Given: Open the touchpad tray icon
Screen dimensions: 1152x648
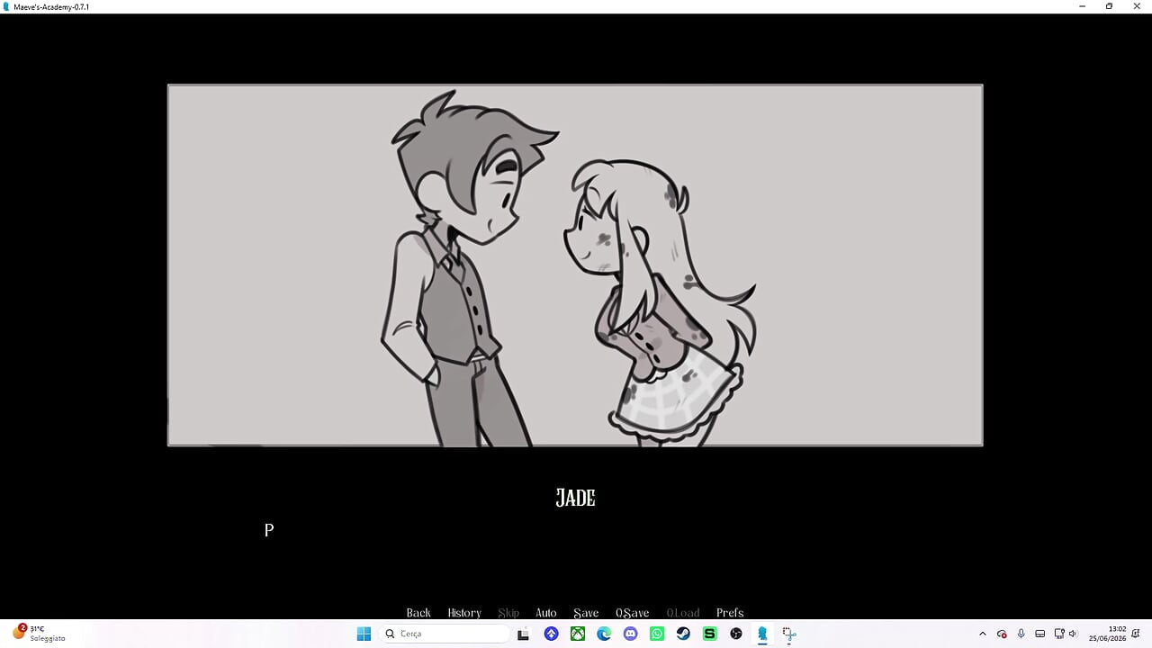Looking at the screenshot, I should [x=1040, y=634].
